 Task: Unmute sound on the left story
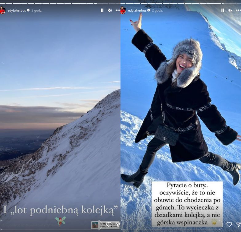point(109,10)
